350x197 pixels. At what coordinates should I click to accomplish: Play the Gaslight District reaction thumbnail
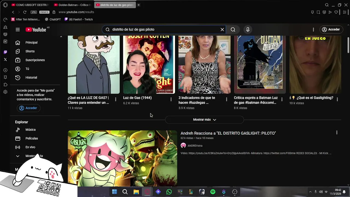coord(122,158)
